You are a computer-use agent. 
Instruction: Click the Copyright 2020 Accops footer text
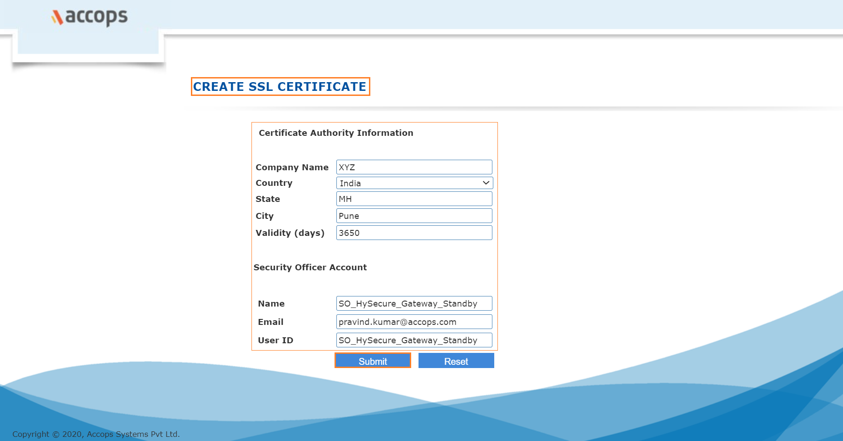96,434
